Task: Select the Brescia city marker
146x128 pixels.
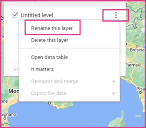Action: pyautogui.click(x=137, y=46)
